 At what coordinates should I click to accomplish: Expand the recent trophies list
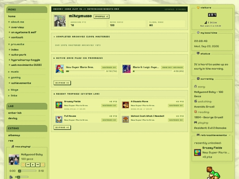pyautogui.click(x=62, y=127)
